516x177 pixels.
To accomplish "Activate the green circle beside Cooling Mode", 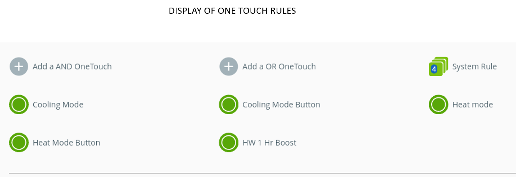I will [19, 104].
